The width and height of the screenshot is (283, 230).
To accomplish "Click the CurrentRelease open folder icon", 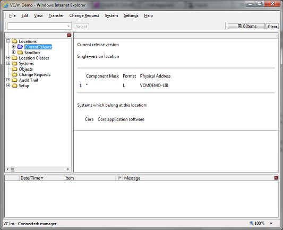I will pyautogui.click(x=20, y=47).
